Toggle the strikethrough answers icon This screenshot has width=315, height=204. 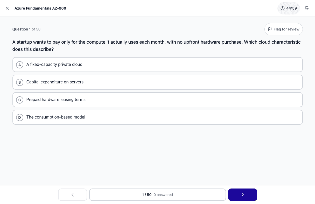pyautogui.click(x=307, y=8)
